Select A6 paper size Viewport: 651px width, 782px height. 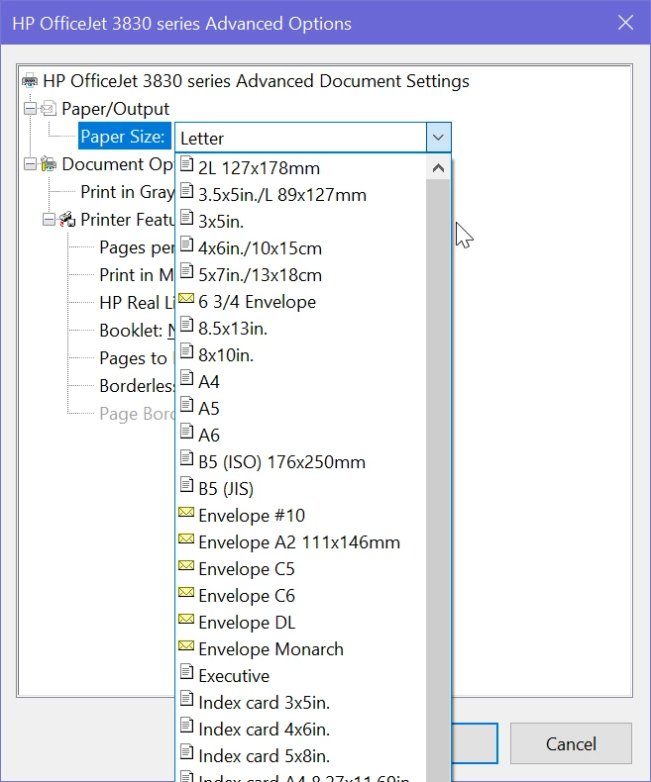(301, 435)
